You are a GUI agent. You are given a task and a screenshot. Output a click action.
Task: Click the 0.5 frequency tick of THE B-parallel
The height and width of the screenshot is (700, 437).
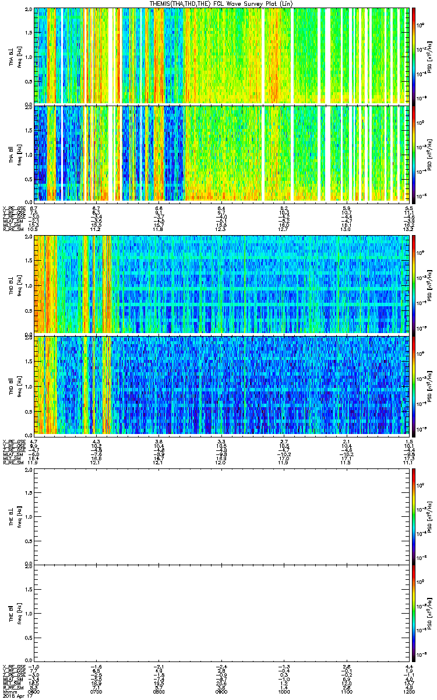(x=27, y=637)
